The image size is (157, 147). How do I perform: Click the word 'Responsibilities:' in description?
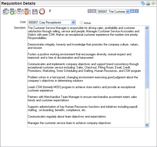pos(37,38)
